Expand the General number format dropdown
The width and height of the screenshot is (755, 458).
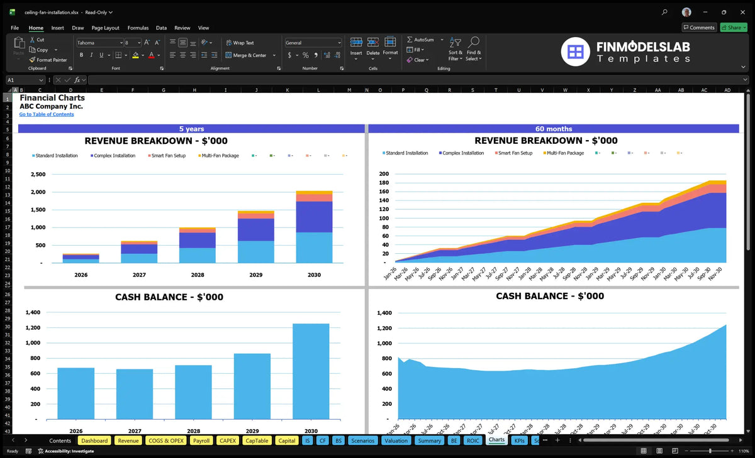339,43
